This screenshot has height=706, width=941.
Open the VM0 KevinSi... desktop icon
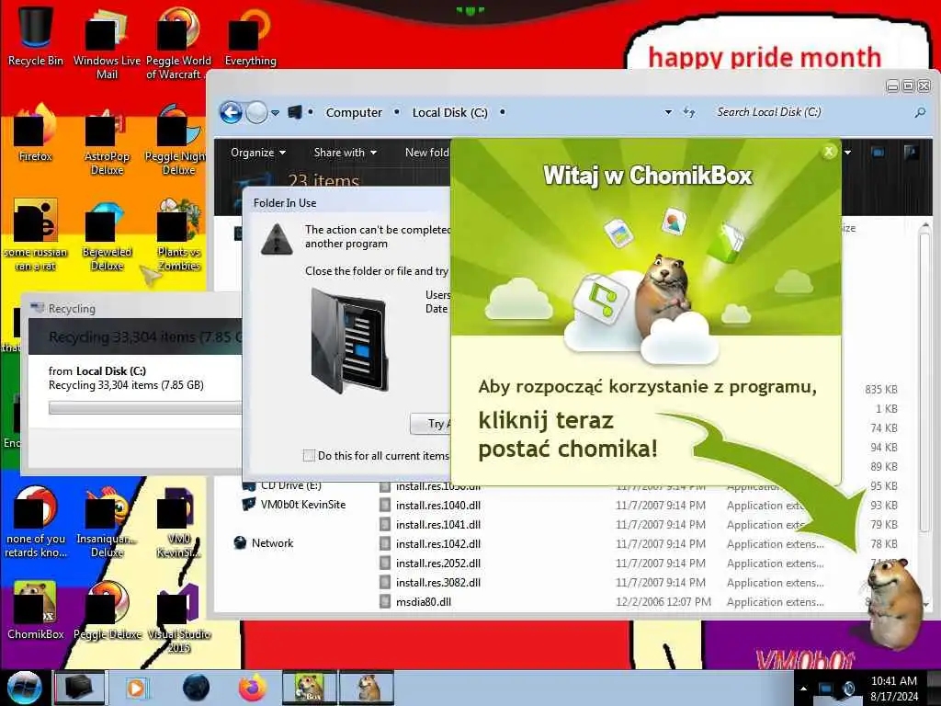(x=178, y=521)
